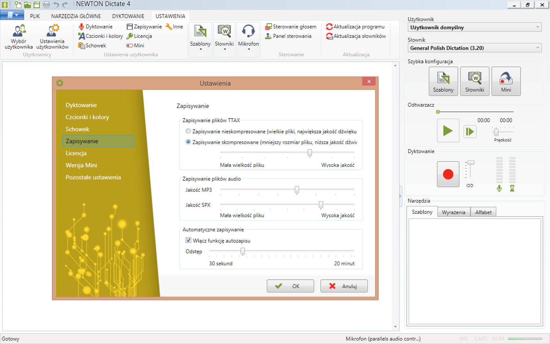
Task: Expand Słowniki ribbon dropdown
Action: coord(224,50)
